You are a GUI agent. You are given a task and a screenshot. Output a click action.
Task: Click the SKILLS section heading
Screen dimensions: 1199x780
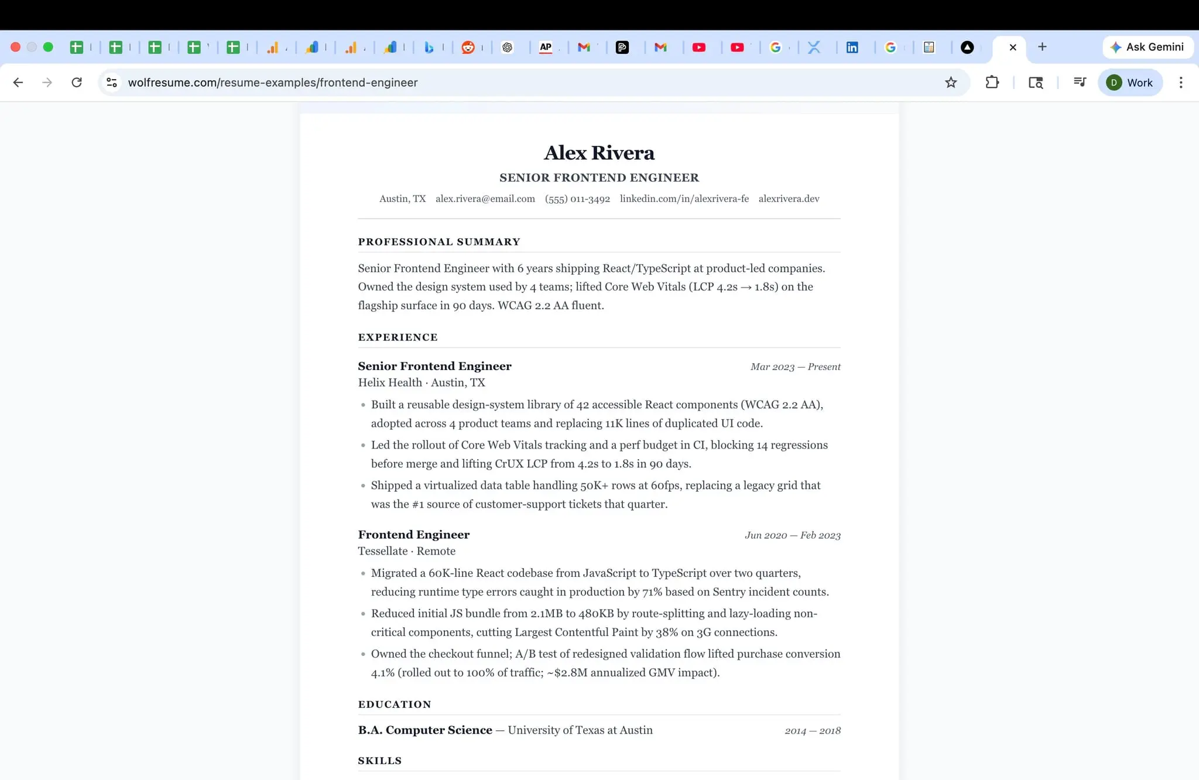pyautogui.click(x=379, y=761)
